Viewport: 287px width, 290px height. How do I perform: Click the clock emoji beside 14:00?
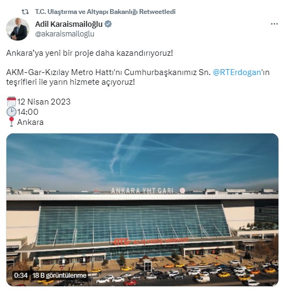coord(11,111)
